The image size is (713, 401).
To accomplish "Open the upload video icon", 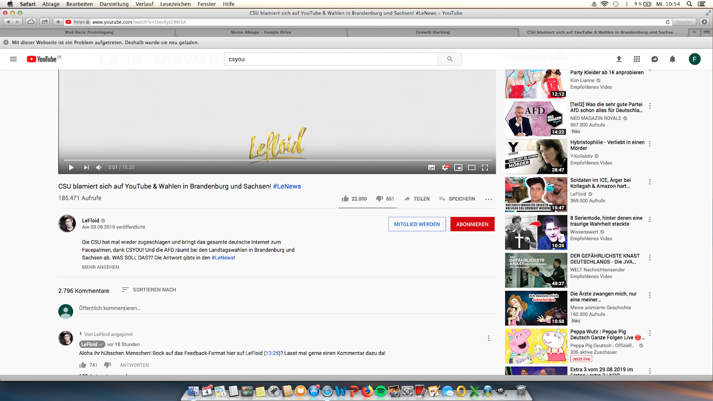I will point(619,59).
